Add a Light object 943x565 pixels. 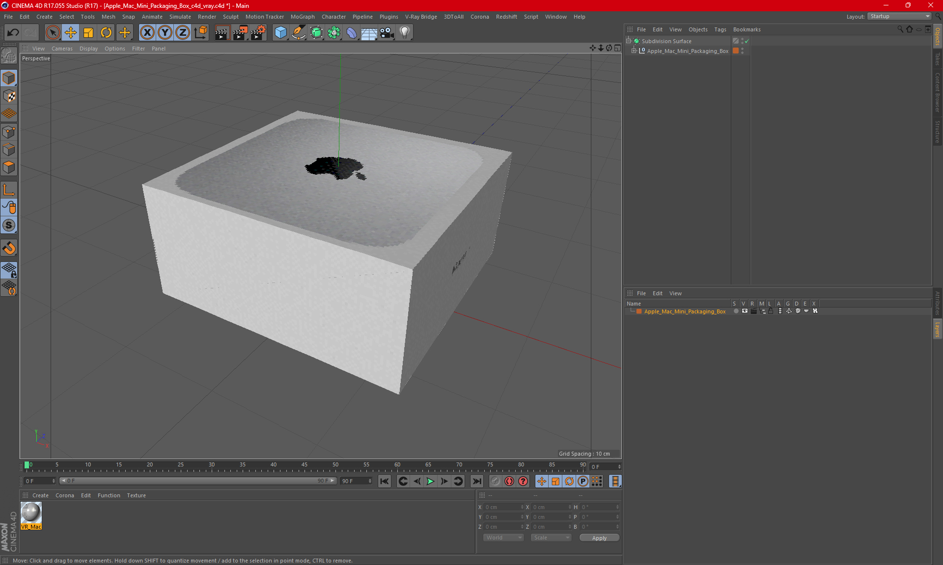pyautogui.click(x=404, y=32)
